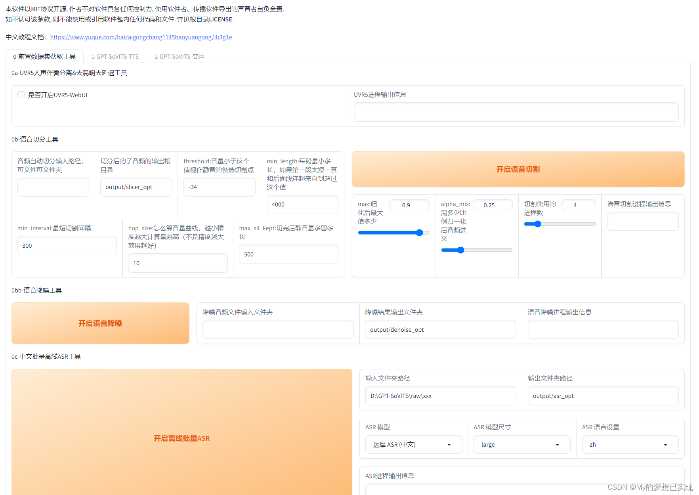Enable the UVR5-WebUI checkbox
The image size is (699, 495).
(21, 95)
